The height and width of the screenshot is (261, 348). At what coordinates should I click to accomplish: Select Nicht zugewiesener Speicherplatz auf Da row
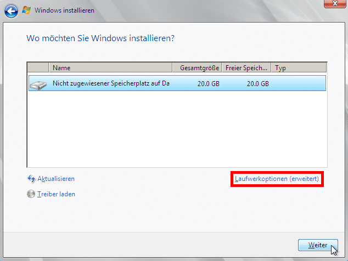(177, 83)
